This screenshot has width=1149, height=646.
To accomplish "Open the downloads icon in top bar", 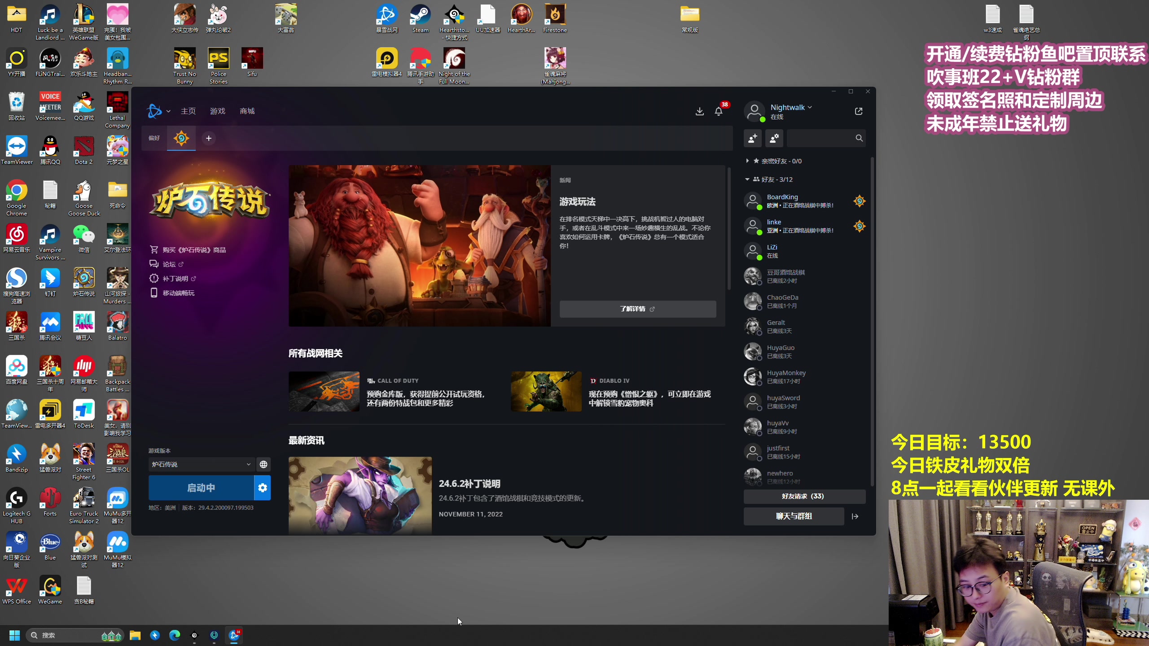I will [x=699, y=111].
